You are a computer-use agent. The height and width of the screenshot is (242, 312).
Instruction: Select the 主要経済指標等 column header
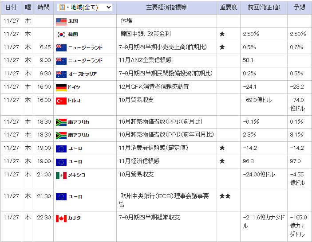[166, 8]
